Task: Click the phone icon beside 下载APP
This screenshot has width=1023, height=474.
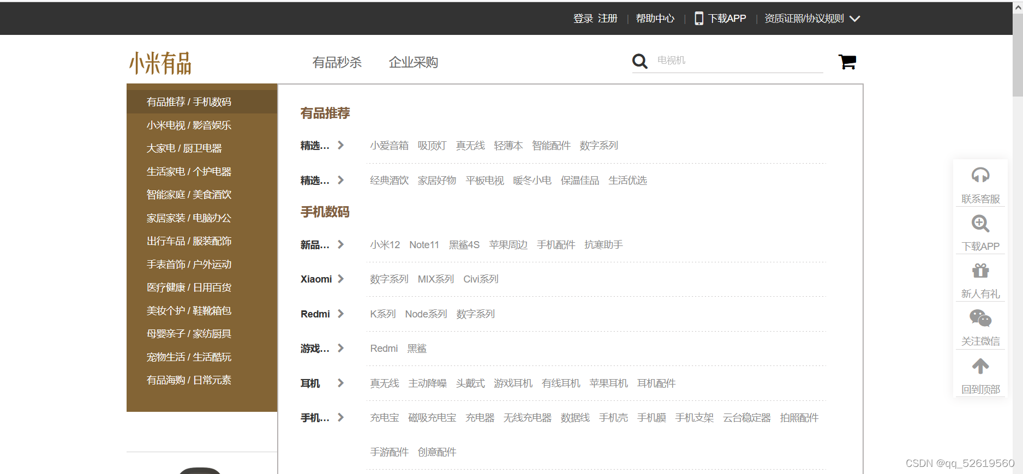Action: pyautogui.click(x=699, y=19)
